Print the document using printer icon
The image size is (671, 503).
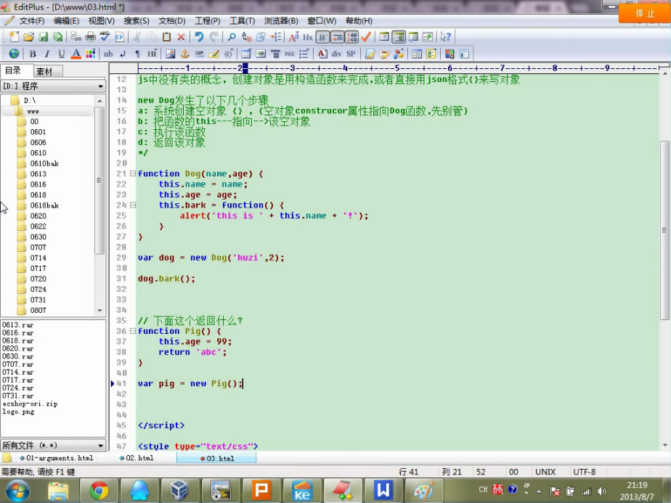90,37
